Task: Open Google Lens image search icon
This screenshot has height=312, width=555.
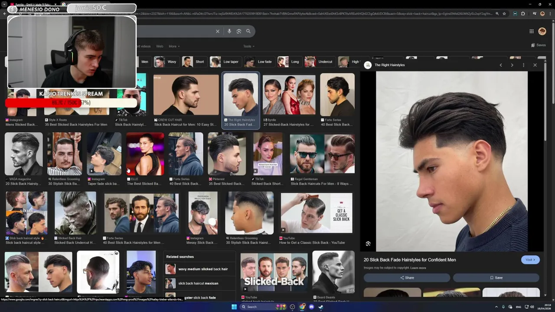Action: 239,31
